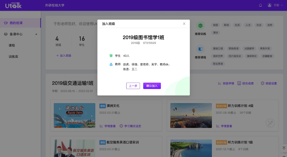Click the 加入班级 link
Image resolution: width=287 pixels, height=157 pixels.
point(64,56)
